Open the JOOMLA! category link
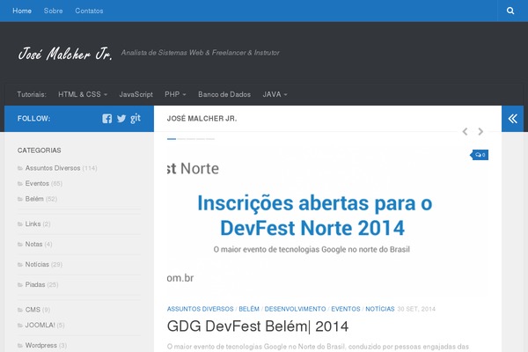528x352 pixels. [40, 325]
